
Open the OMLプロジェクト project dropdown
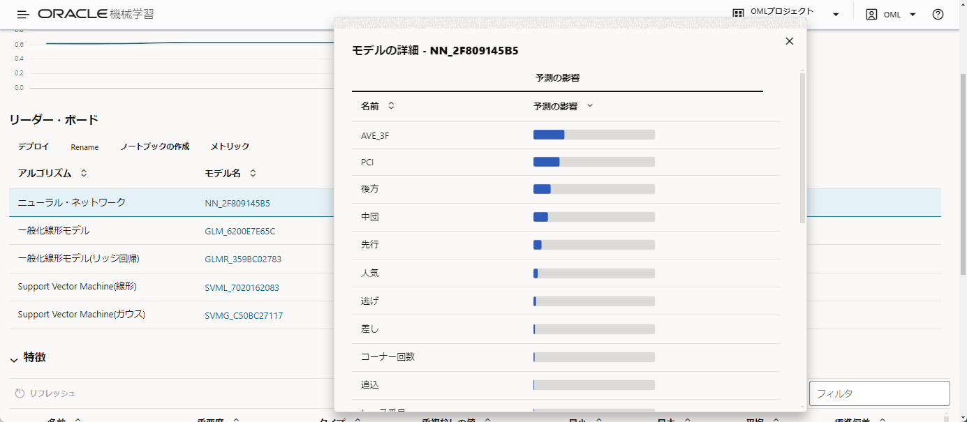pos(836,15)
